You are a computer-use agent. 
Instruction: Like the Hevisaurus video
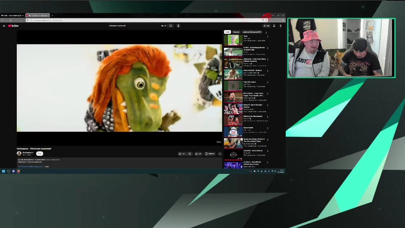[182, 154]
